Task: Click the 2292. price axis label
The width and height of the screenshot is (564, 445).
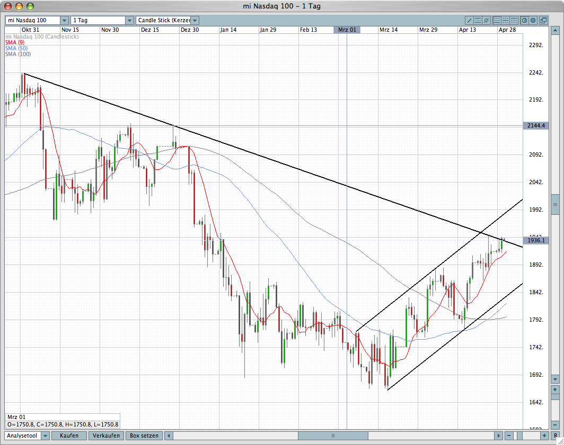Action: coord(536,46)
